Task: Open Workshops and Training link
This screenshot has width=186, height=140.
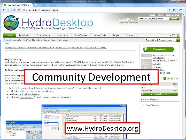Action: (x=95, y=47)
